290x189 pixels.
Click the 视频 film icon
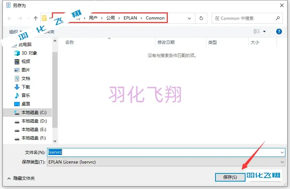pyautogui.click(x=17, y=61)
